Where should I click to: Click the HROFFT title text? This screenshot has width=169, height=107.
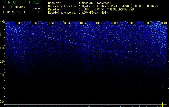tap(17, 2)
